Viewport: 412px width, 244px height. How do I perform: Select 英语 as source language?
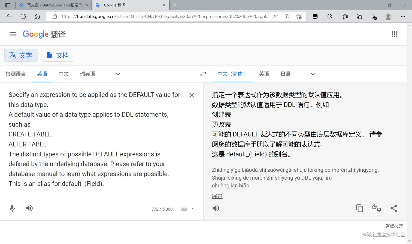(x=42, y=74)
